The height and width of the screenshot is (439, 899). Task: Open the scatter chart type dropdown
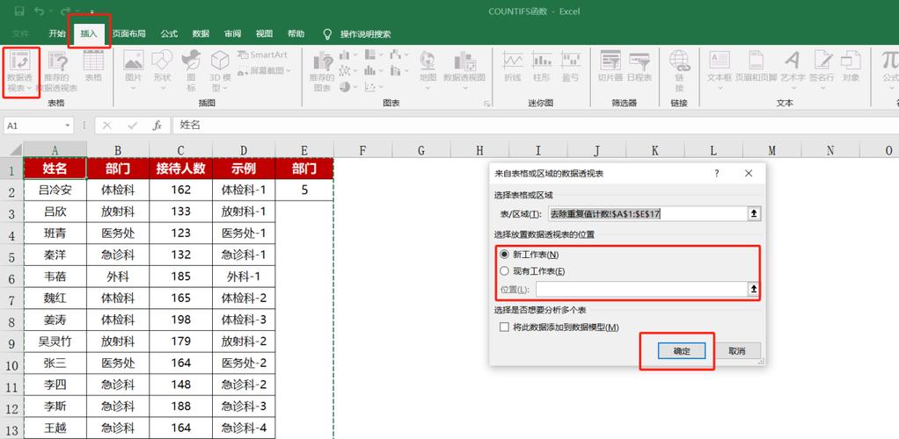[x=373, y=86]
